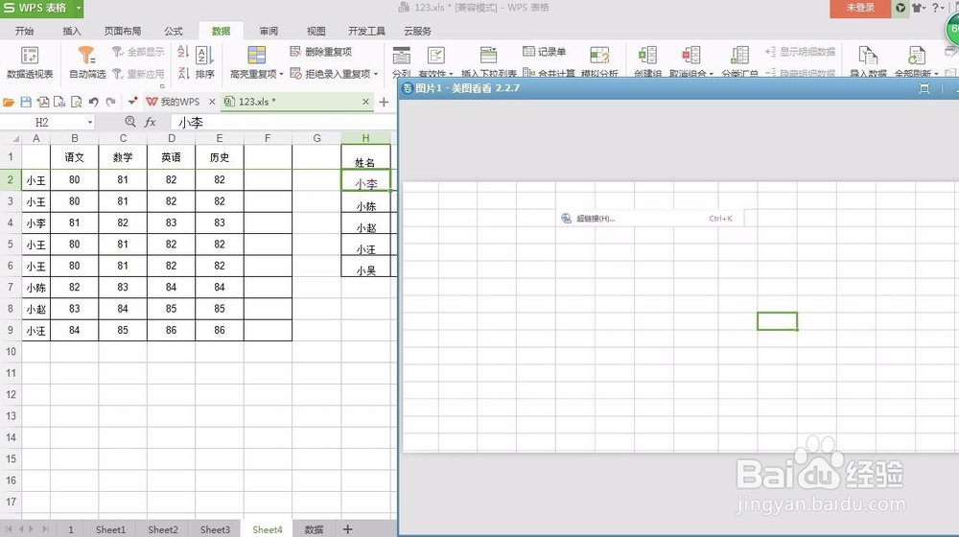
Task: Click the Open folder icon in quick toolbar
Action: pyautogui.click(x=9, y=103)
